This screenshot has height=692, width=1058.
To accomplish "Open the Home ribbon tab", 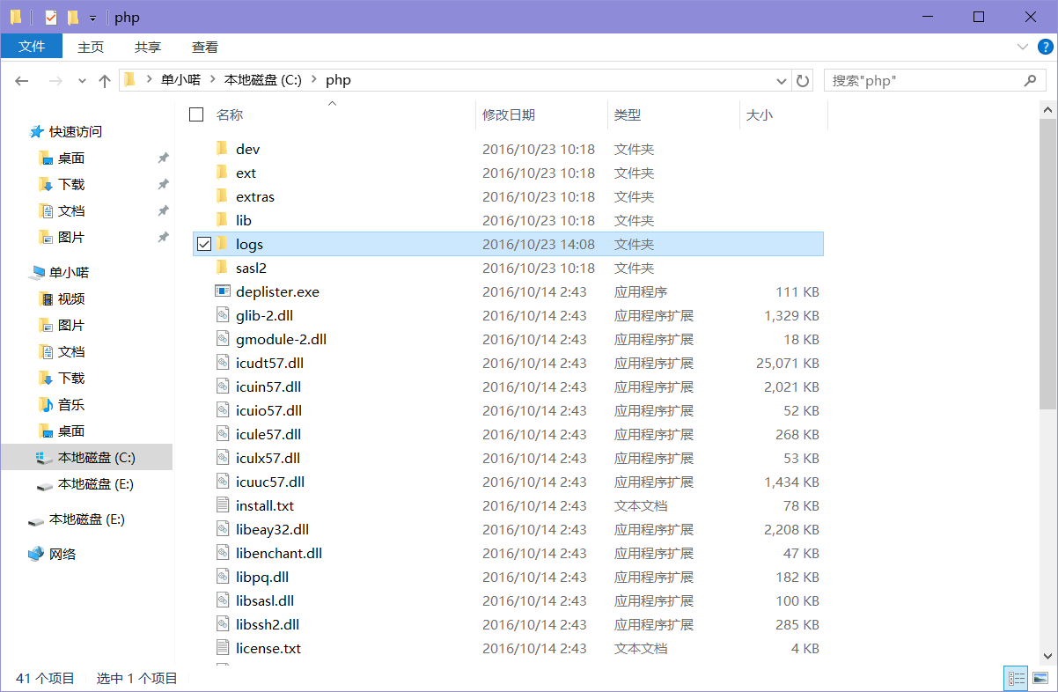I will click(x=91, y=47).
